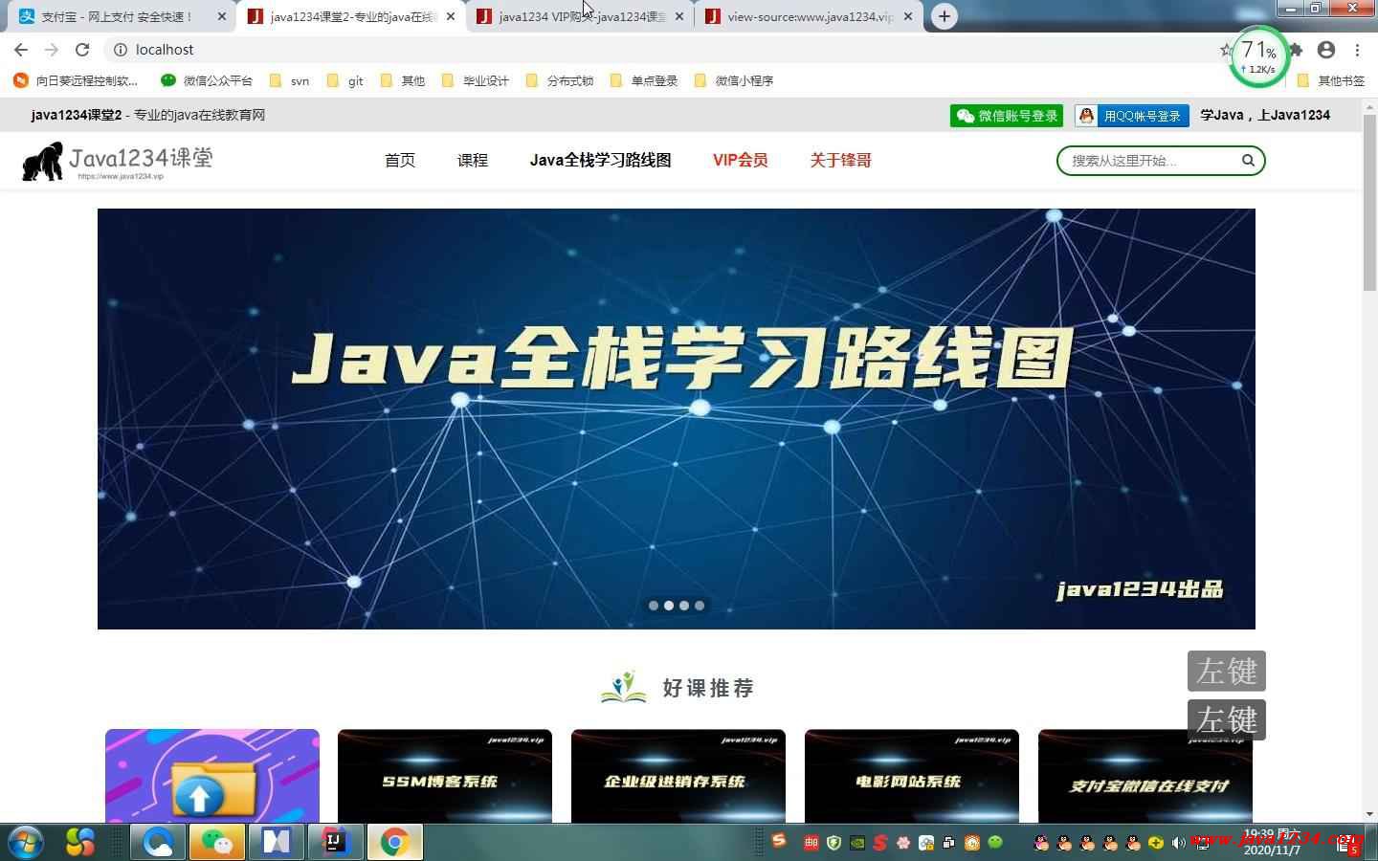Screen dimensions: 1378x861
Task: Click the Java1234课堂 gorilla logo
Action: 117,161
